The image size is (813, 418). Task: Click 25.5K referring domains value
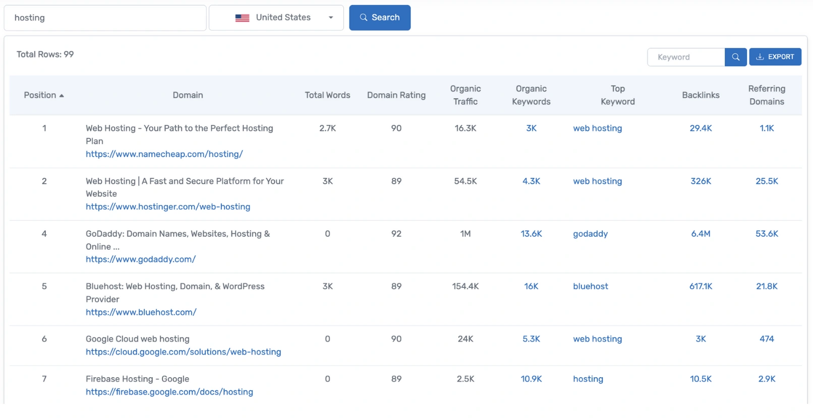[x=767, y=181]
